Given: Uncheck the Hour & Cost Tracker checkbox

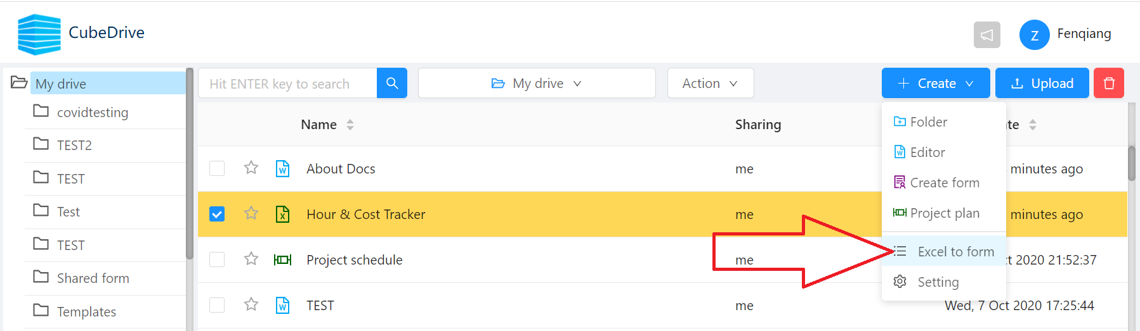Looking at the screenshot, I should pos(217,214).
